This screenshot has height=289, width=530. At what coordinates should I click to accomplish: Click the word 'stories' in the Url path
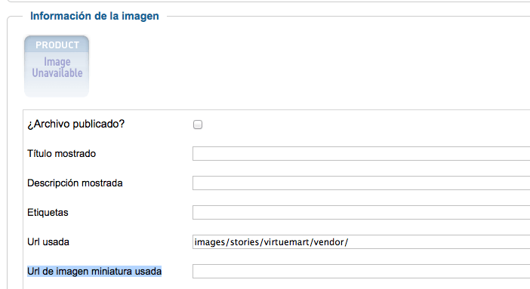pos(245,242)
